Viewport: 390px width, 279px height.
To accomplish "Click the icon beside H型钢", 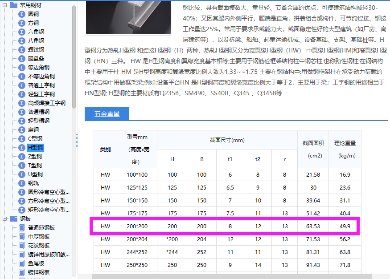I will tap(22, 148).
